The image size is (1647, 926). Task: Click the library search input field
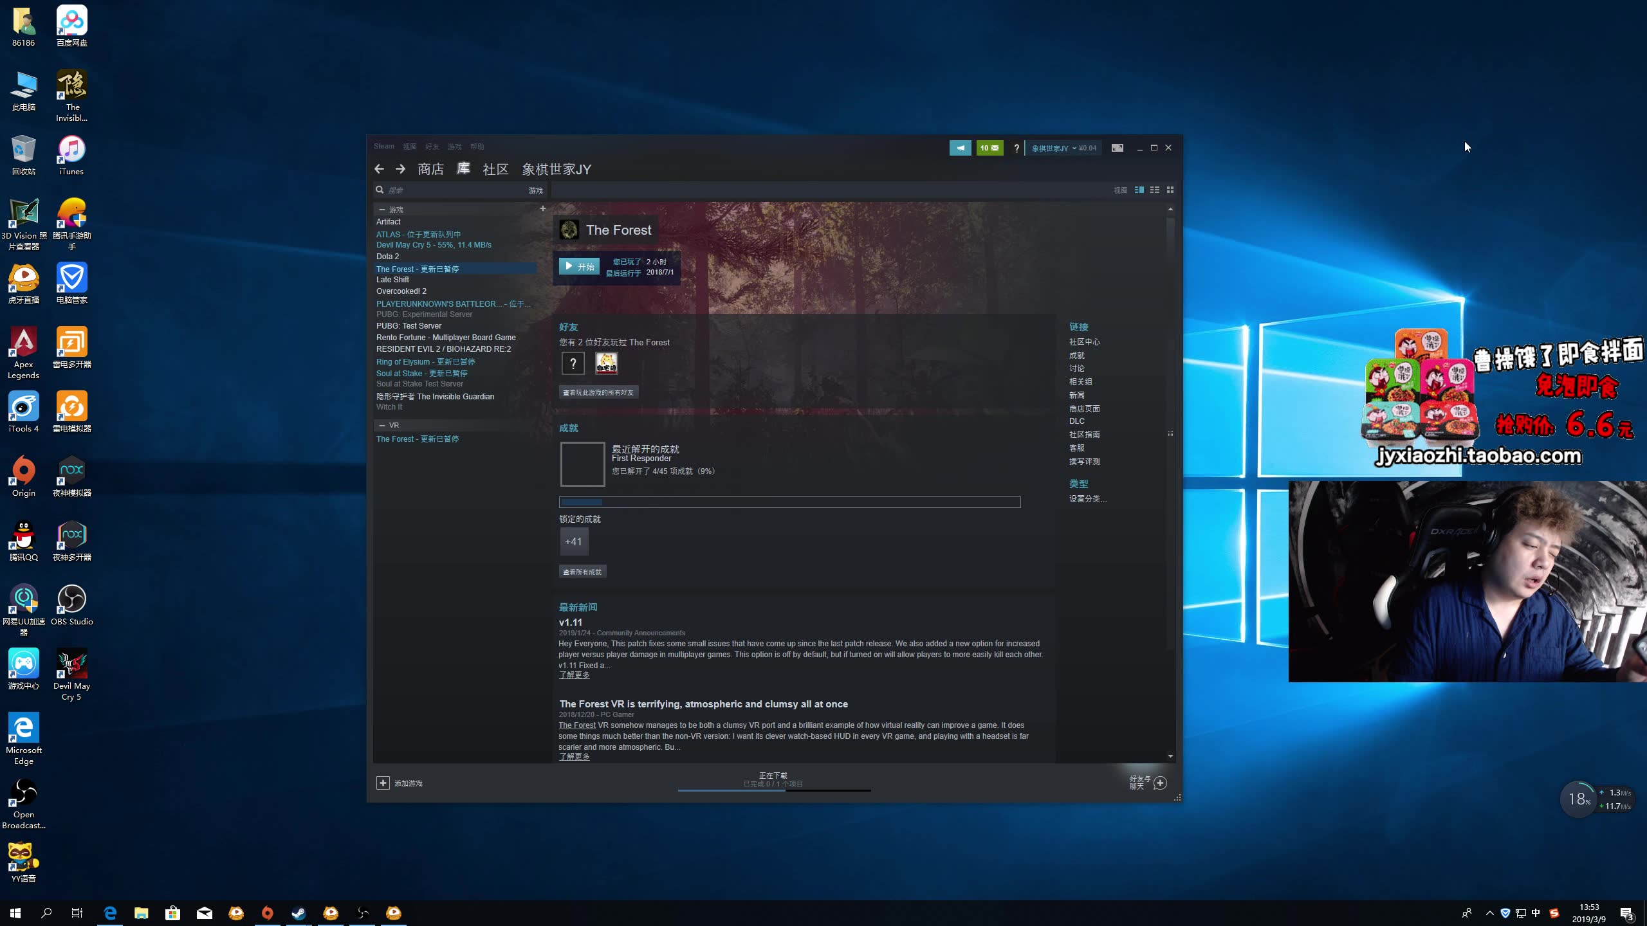tap(455, 190)
